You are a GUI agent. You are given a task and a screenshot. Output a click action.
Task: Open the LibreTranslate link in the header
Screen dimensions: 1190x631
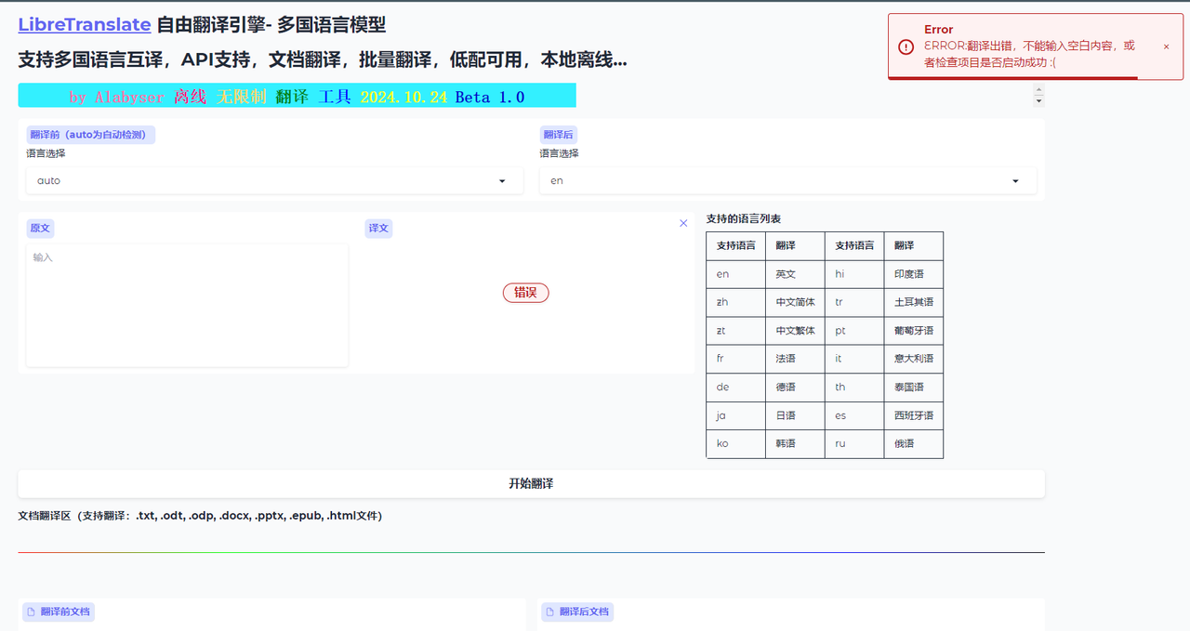(x=85, y=25)
